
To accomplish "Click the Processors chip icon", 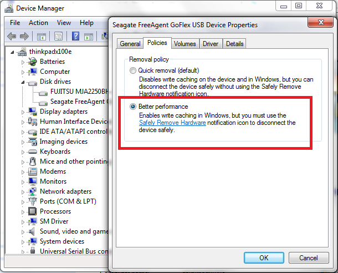I will point(32,211).
